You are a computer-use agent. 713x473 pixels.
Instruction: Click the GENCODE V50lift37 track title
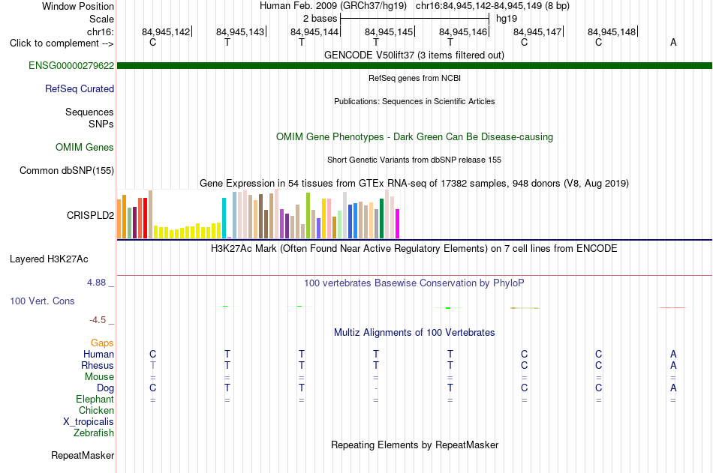414,55
